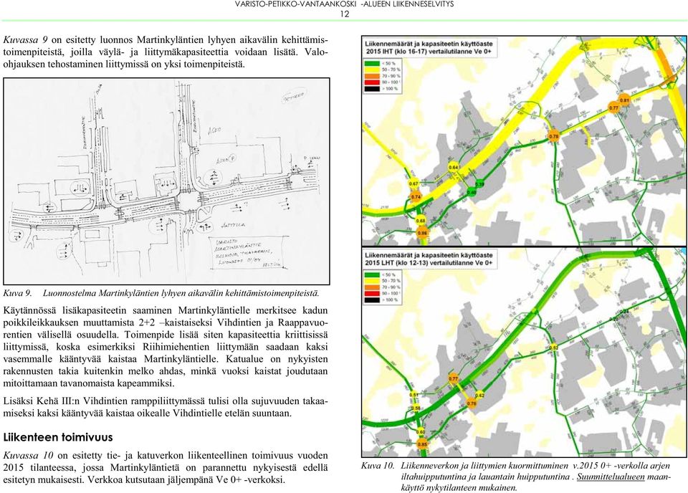Click the 0.77 junction marker in the LHT map

(x=453, y=378)
